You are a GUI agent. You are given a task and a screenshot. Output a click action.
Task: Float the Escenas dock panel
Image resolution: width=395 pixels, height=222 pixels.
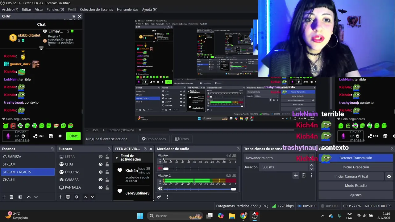52,149
